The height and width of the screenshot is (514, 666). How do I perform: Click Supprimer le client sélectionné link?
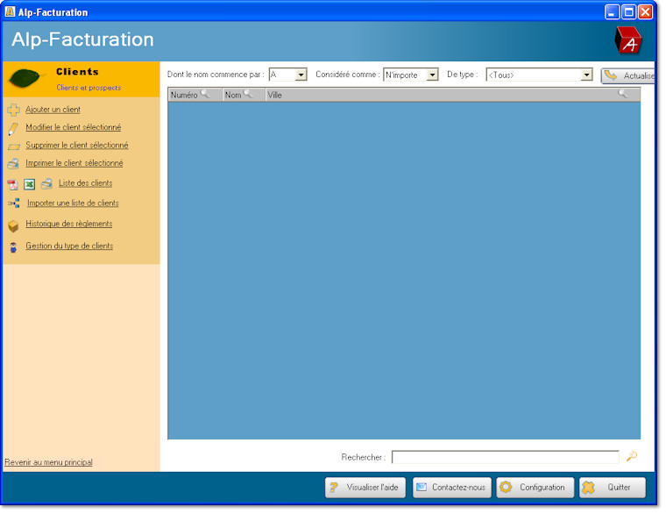(77, 146)
